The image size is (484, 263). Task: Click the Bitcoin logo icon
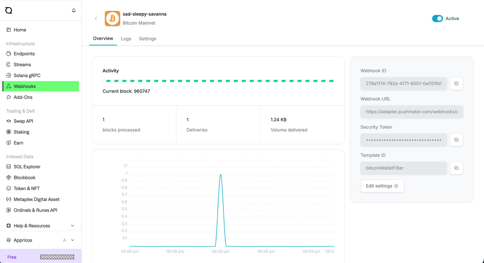[113, 19]
